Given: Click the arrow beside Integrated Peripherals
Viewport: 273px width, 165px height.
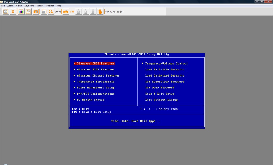Looking at the screenshot, I should point(74,82).
